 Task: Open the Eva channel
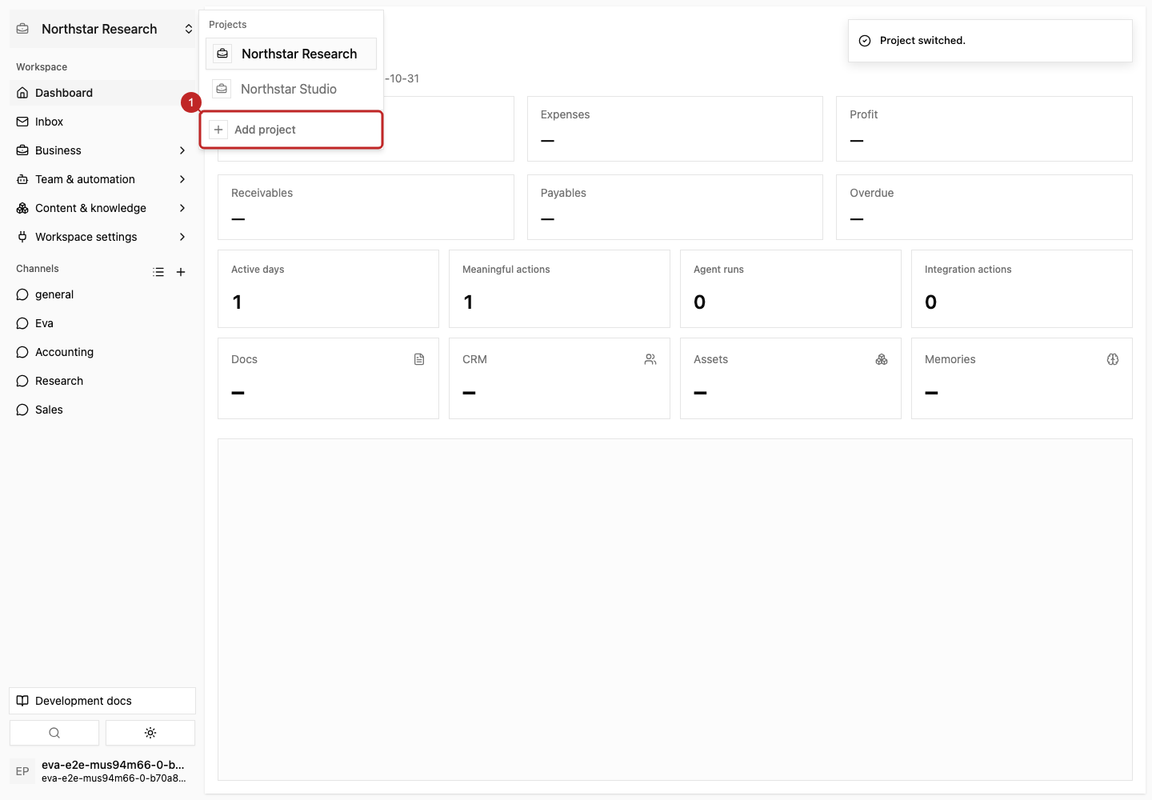click(102, 323)
